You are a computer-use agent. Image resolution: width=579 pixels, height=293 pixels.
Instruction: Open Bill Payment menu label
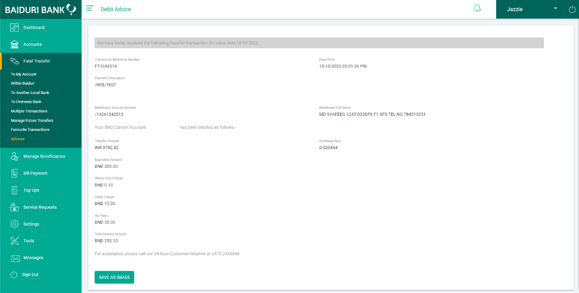pos(35,173)
